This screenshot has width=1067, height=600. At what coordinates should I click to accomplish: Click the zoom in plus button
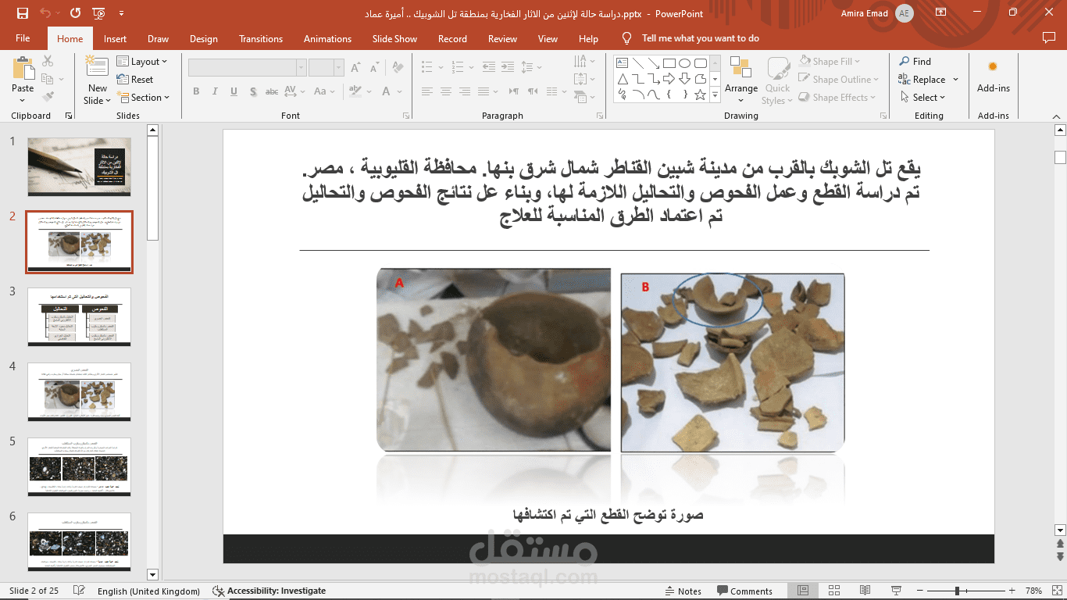pos(1012,591)
